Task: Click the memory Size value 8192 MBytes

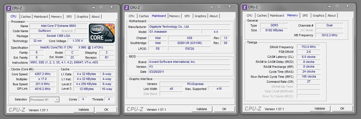Action: click(x=274, y=30)
